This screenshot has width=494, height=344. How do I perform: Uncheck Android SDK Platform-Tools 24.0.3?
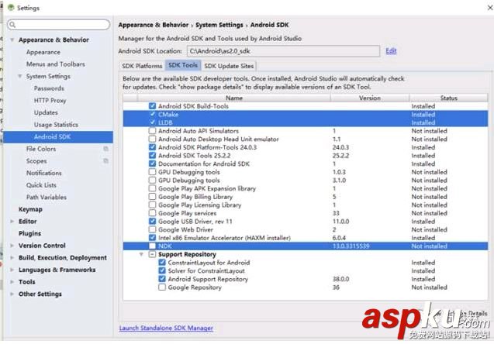[x=153, y=147]
